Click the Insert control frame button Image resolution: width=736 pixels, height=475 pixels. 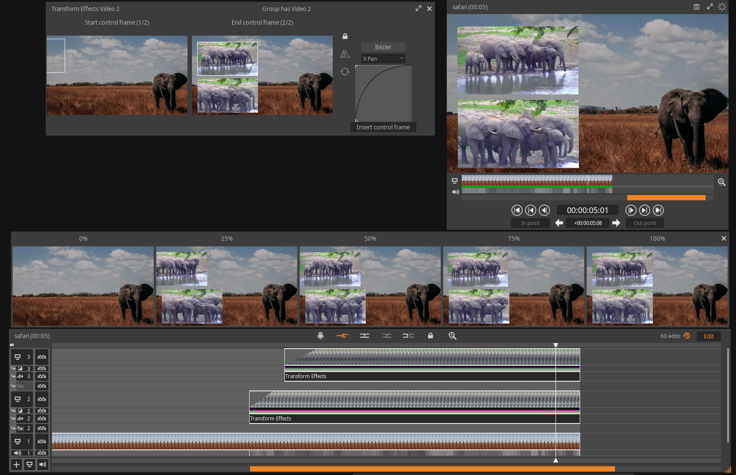point(383,127)
